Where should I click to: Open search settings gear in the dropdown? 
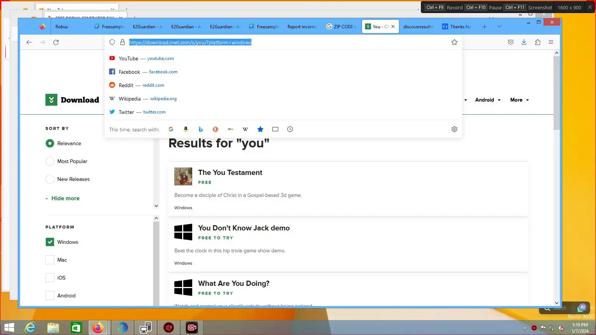[x=454, y=129]
